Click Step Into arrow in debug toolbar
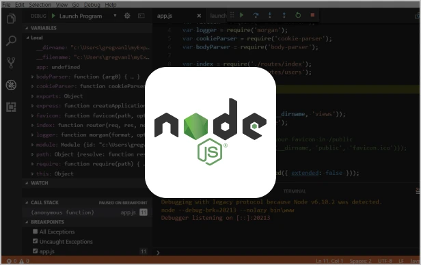421x265 pixels. click(x=270, y=15)
